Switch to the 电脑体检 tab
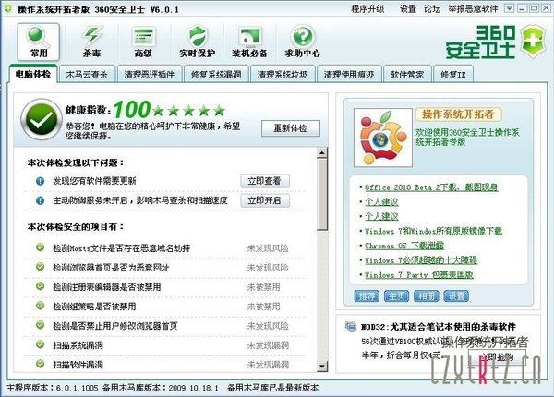 [33, 74]
